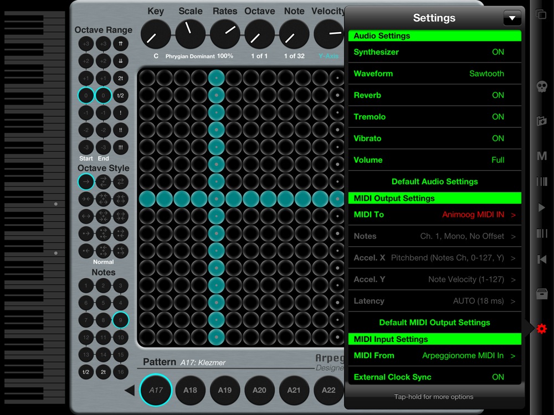This screenshot has width=554, height=415.
Task: Click the folder import icon in sidebar
Action: [542, 121]
